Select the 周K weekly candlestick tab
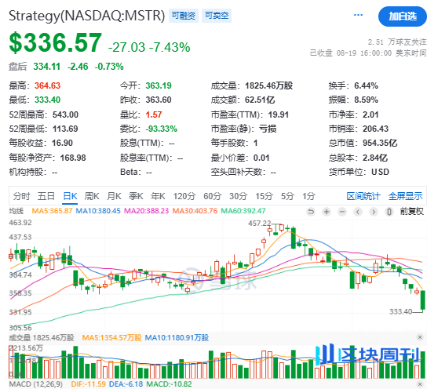This screenshot has width=438, height=389. click(x=92, y=196)
